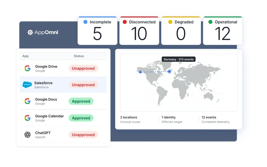Select the Salesforce app name
267x167 pixels.
[43, 83]
